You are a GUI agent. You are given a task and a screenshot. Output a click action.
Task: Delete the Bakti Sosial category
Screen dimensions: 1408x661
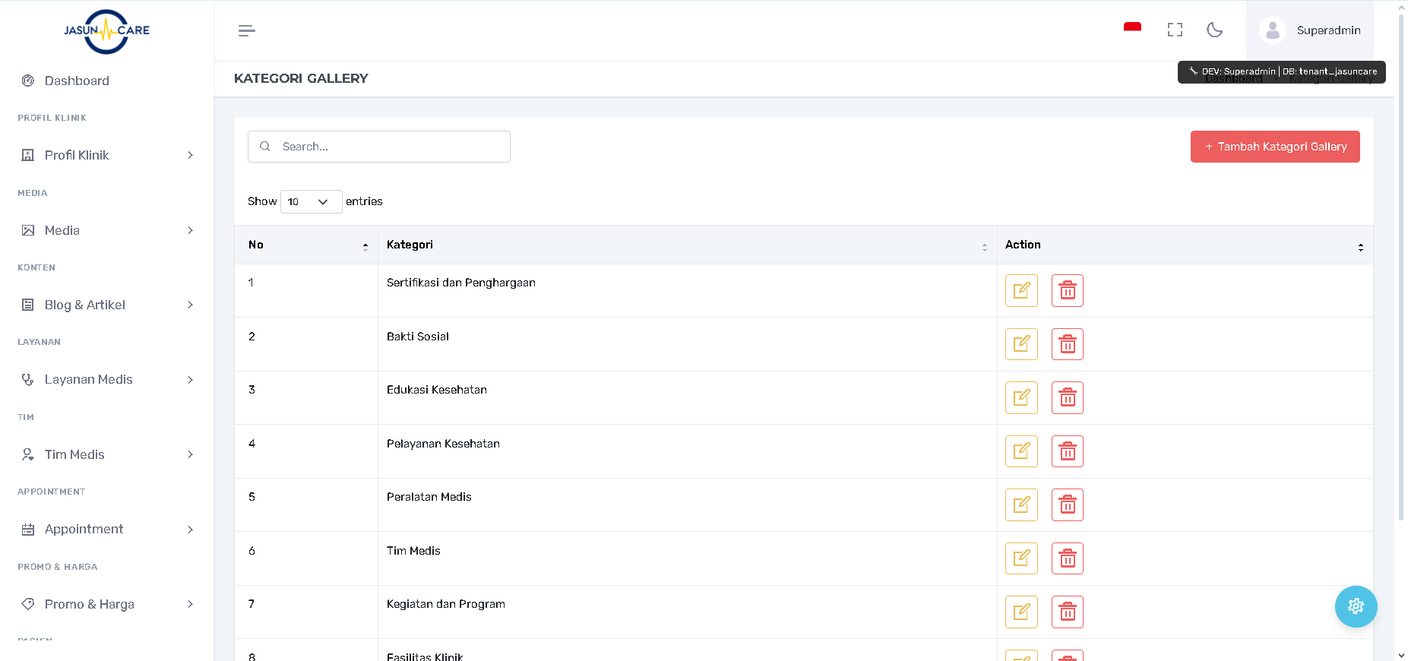click(x=1067, y=344)
